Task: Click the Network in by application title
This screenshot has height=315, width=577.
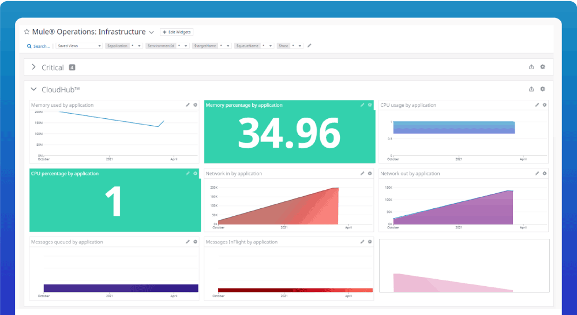Action: point(234,173)
